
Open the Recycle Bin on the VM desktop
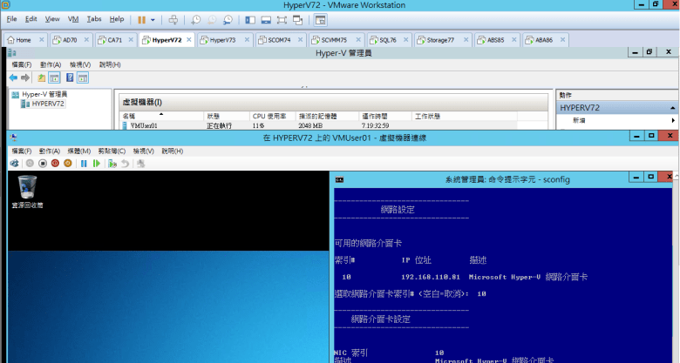coord(27,185)
